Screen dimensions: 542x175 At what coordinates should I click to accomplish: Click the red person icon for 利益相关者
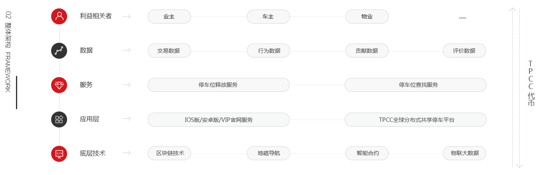59,16
